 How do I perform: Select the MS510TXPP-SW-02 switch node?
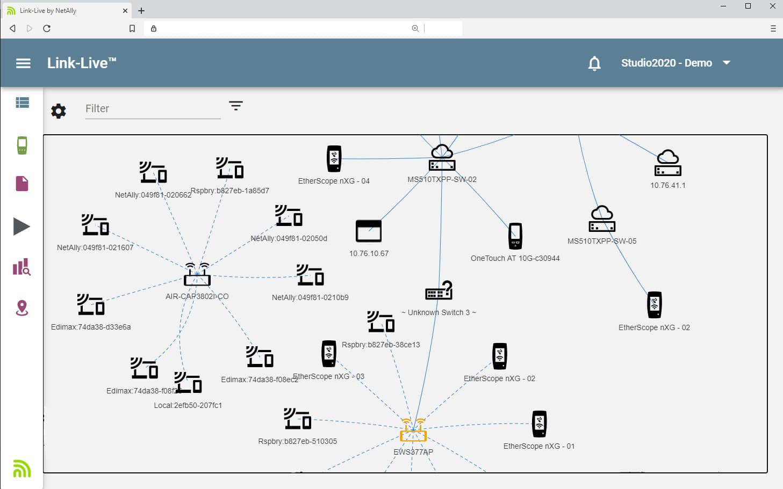[442, 158]
